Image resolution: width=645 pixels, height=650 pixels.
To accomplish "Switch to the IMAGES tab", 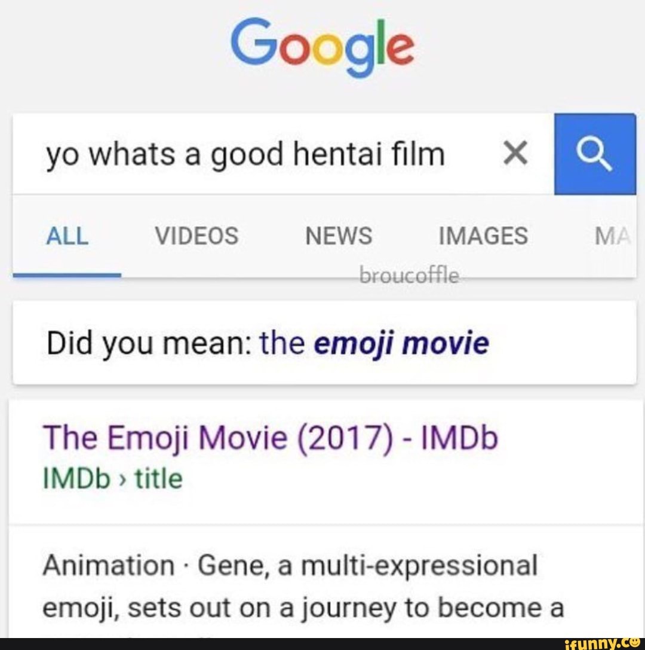I will pyautogui.click(x=483, y=236).
